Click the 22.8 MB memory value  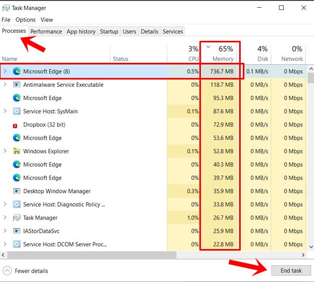(x=223, y=244)
